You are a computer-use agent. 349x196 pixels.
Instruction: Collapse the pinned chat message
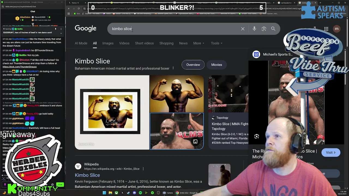[x=61, y=33]
